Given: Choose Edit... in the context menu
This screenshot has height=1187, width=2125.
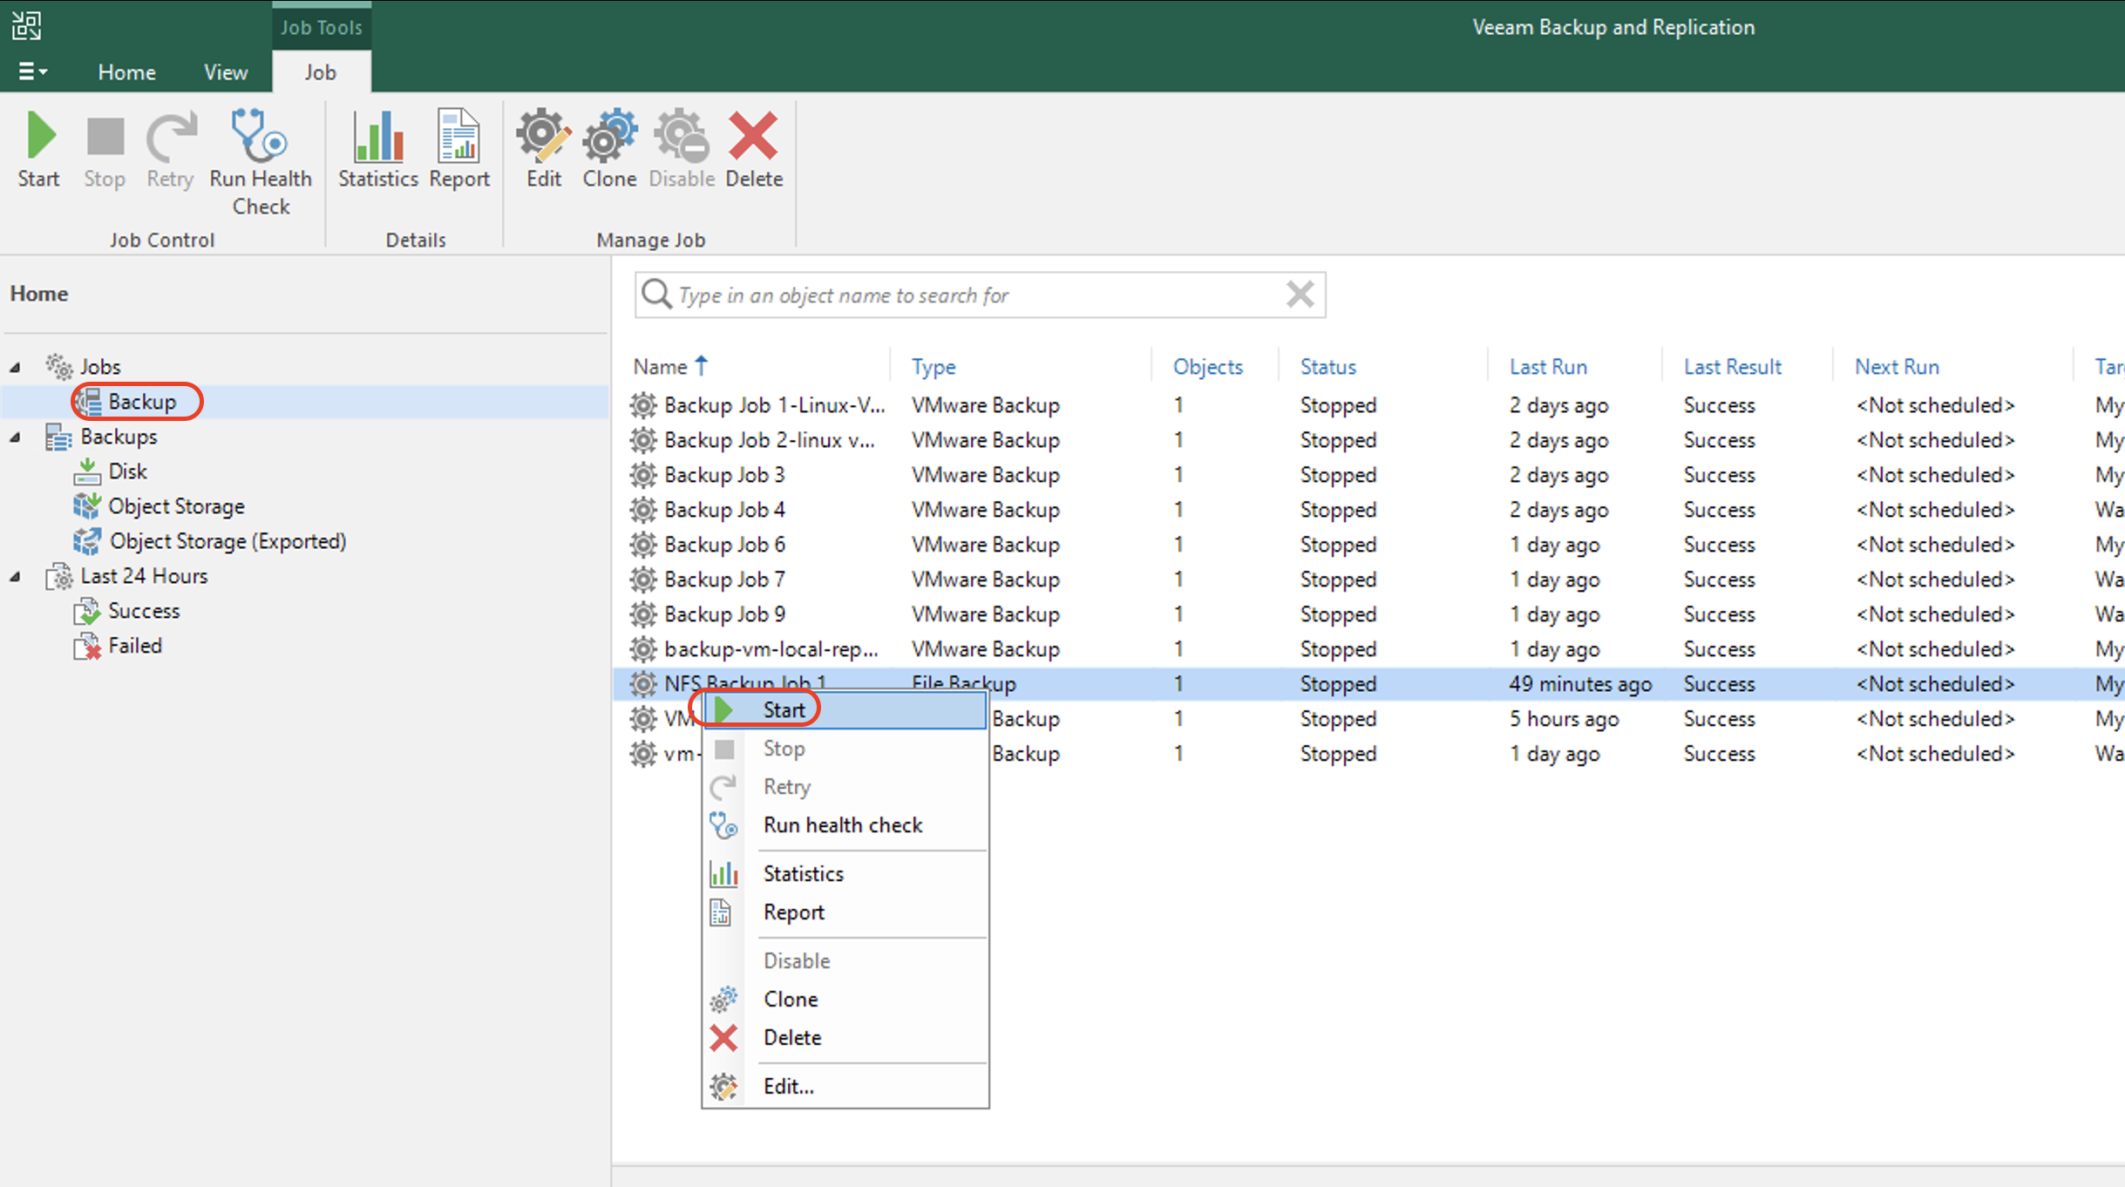Looking at the screenshot, I should (x=845, y=1087).
